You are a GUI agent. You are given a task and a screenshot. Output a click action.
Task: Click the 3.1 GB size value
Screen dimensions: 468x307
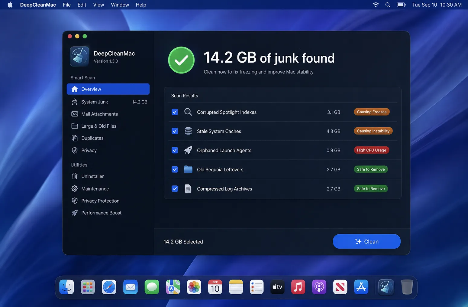point(334,112)
